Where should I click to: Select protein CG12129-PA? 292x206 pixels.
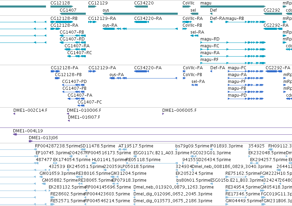click(x=102, y=68)
